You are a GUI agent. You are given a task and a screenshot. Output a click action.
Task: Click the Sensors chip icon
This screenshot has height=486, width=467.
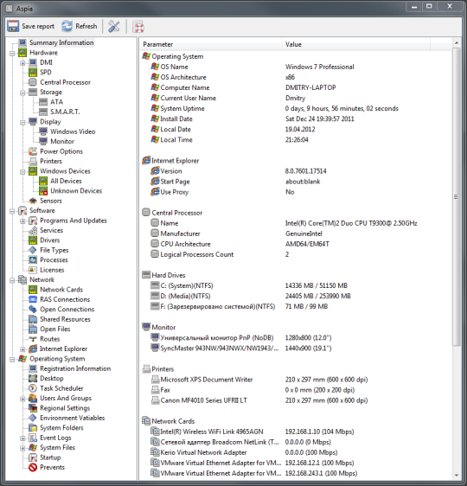(x=33, y=201)
